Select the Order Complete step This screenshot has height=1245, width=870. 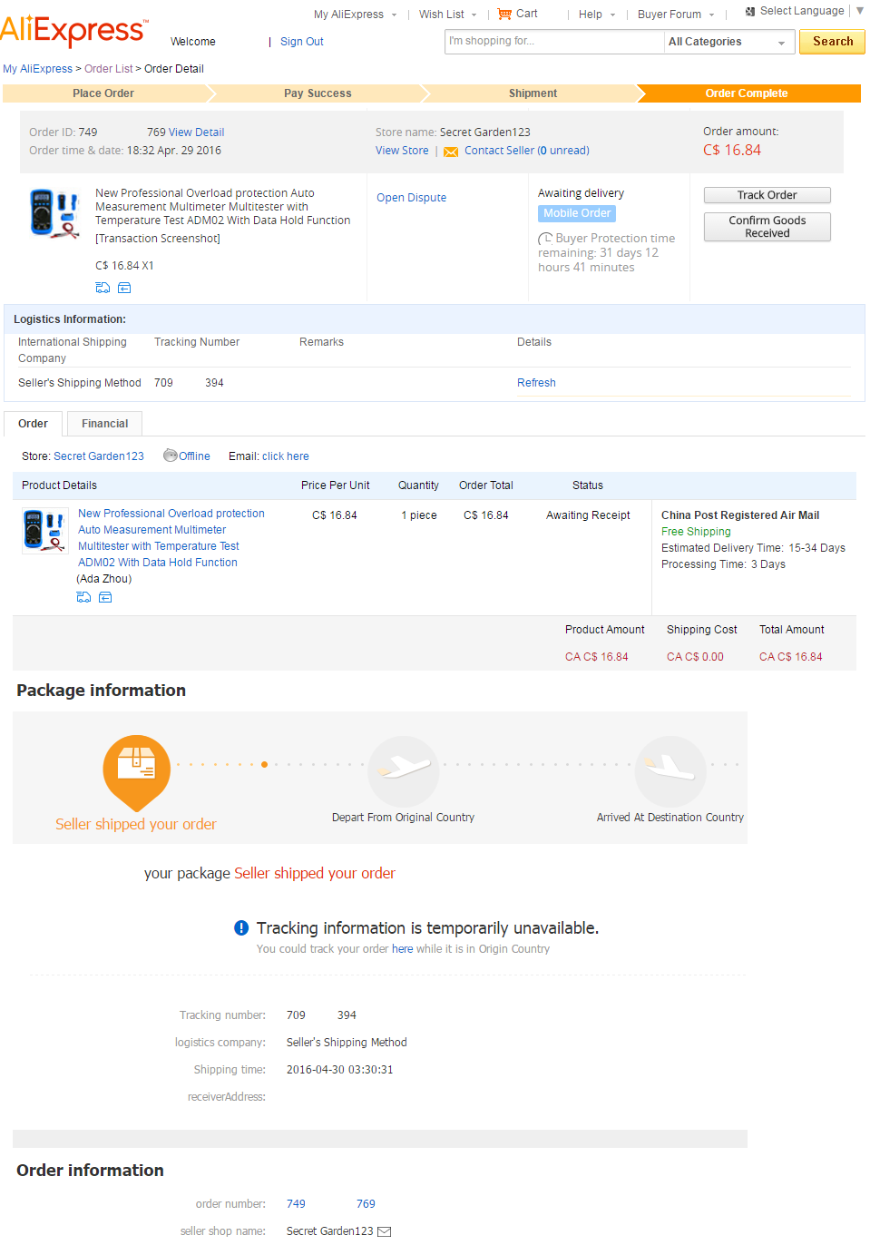[747, 93]
